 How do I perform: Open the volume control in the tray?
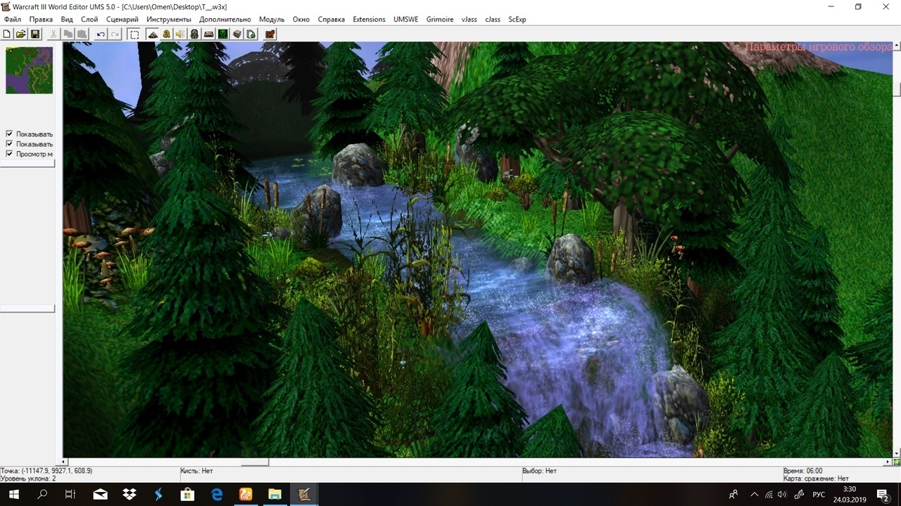pyautogui.click(x=782, y=495)
